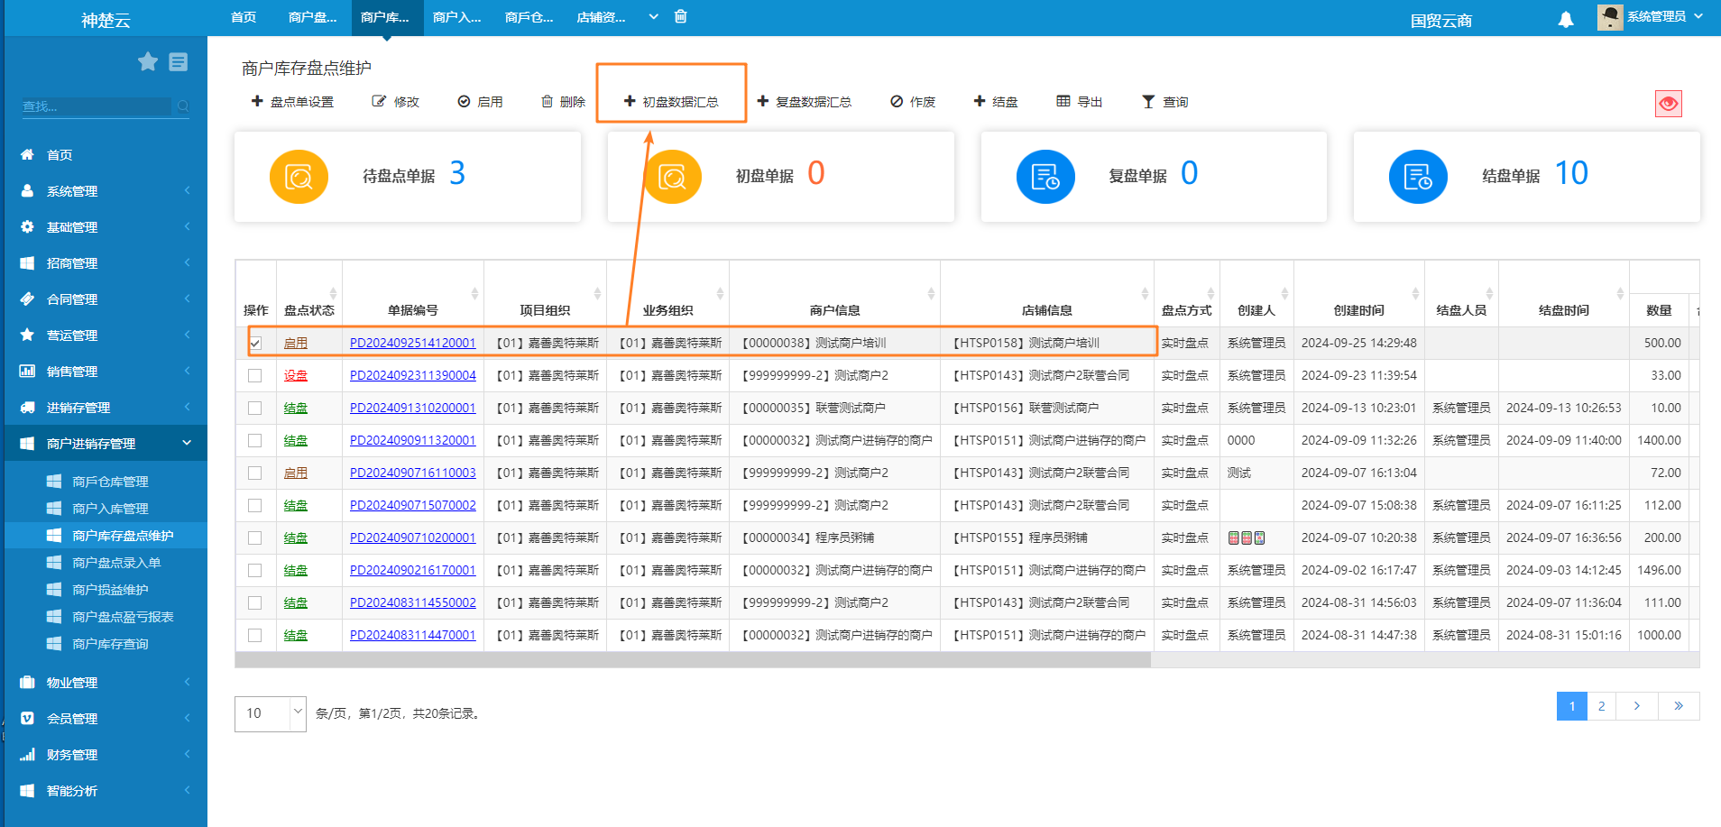The width and height of the screenshot is (1721, 827).
Task: Click the horizontal table scrollbar
Action: (693, 660)
